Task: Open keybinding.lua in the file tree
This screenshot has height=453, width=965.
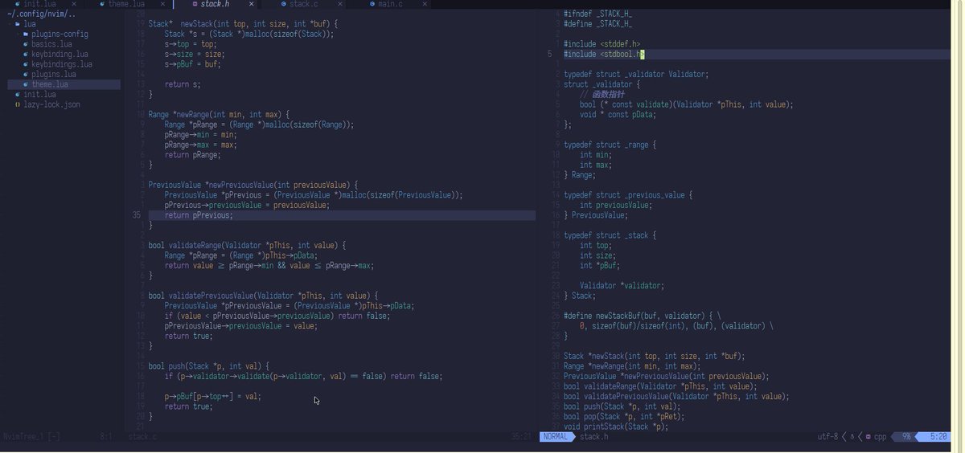Action: click(60, 54)
